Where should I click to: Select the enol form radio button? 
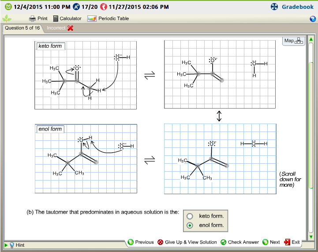point(190,226)
